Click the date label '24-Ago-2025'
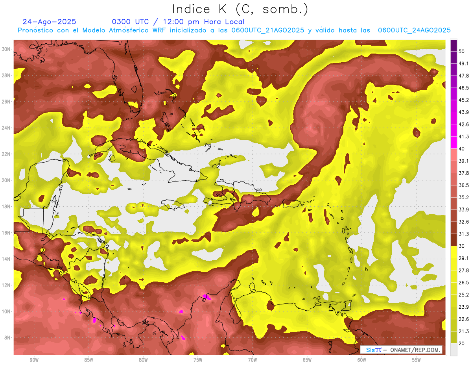 pyautogui.click(x=50, y=22)
